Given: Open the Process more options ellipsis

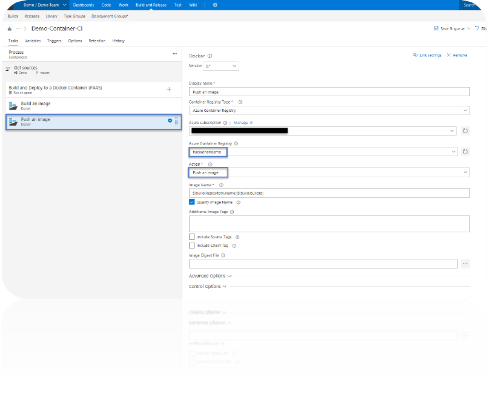Looking at the screenshot, I should [174, 54].
